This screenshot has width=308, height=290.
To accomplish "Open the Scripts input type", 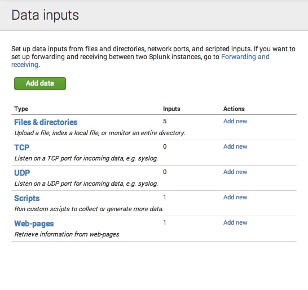I will click(x=27, y=198).
